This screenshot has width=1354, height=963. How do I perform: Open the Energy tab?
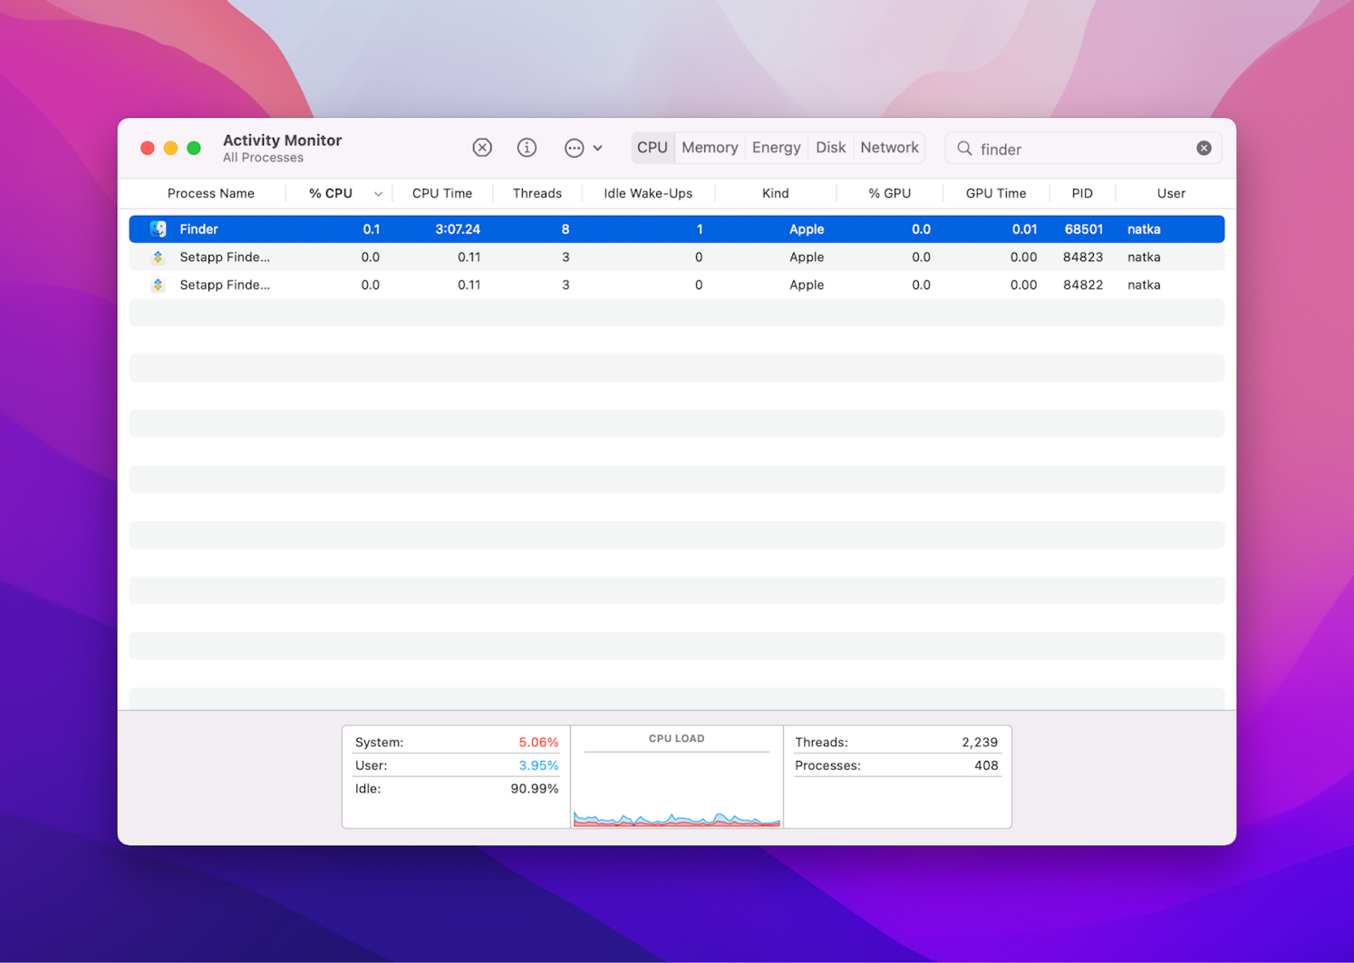coord(776,147)
